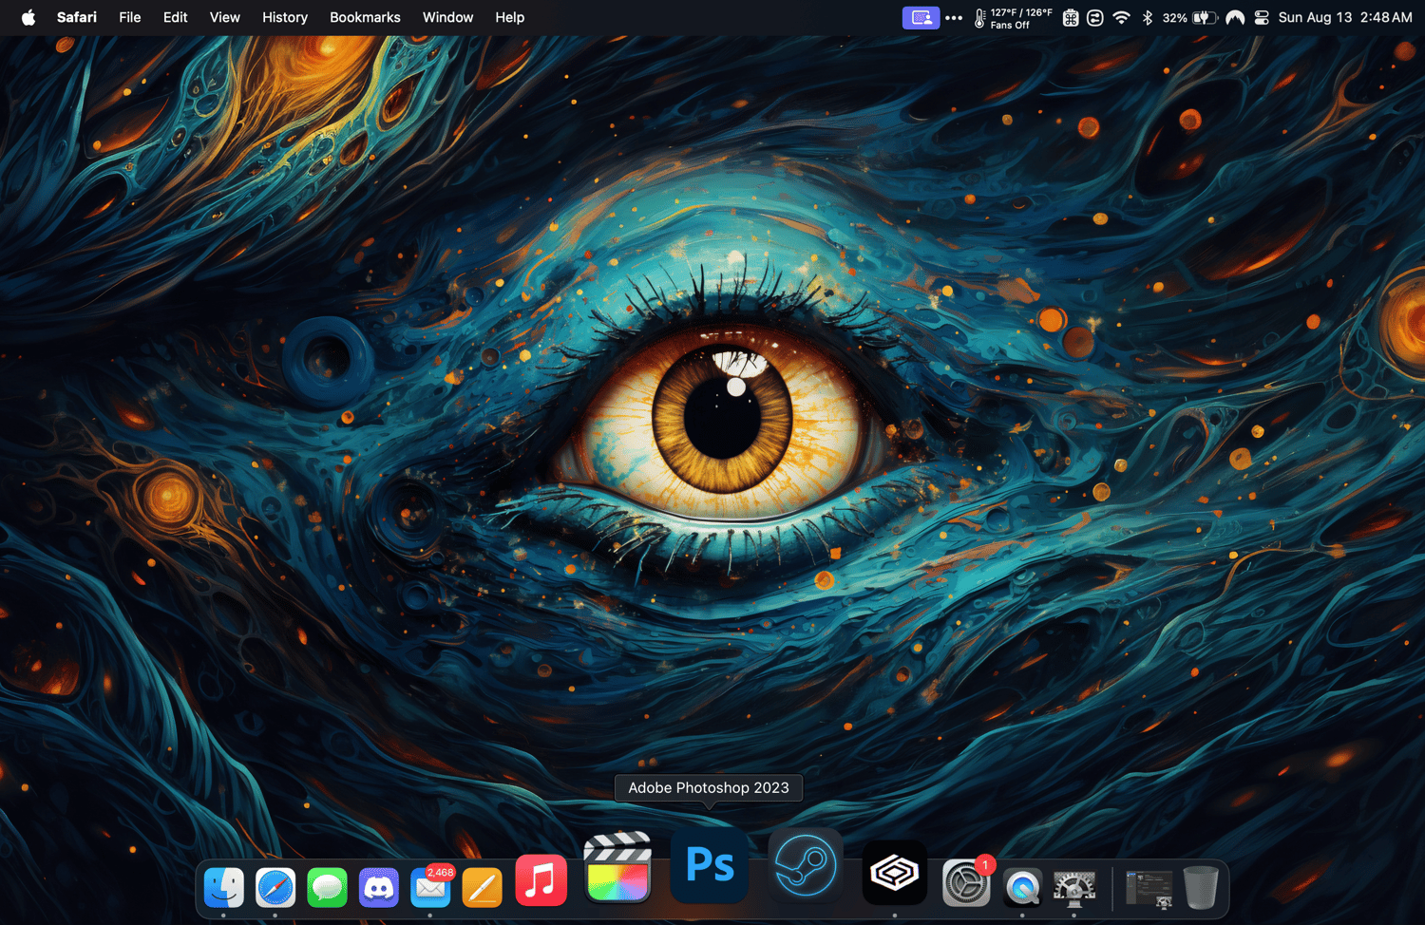Click the date and time Sun Aug 13

point(1345,17)
